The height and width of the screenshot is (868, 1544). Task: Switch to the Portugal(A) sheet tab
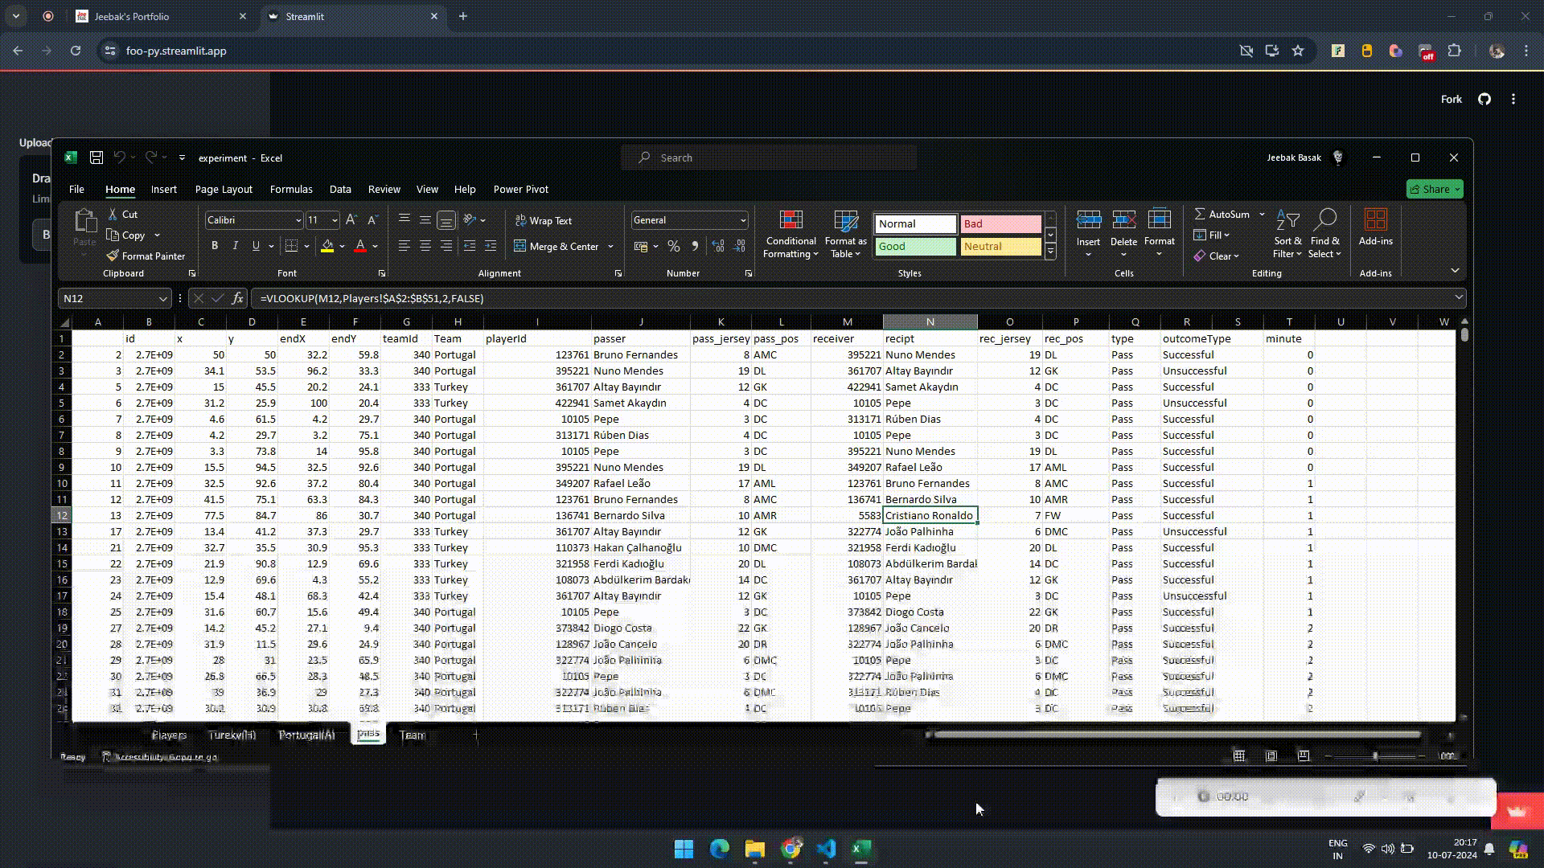(x=306, y=735)
